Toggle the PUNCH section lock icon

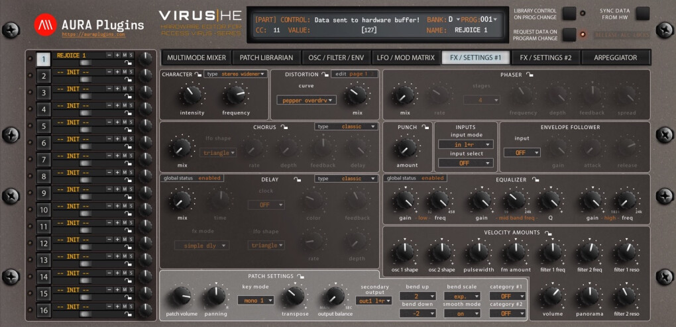425,127
